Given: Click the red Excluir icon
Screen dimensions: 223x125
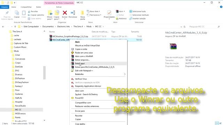Looking at the screenshot, I should coord(65,13).
